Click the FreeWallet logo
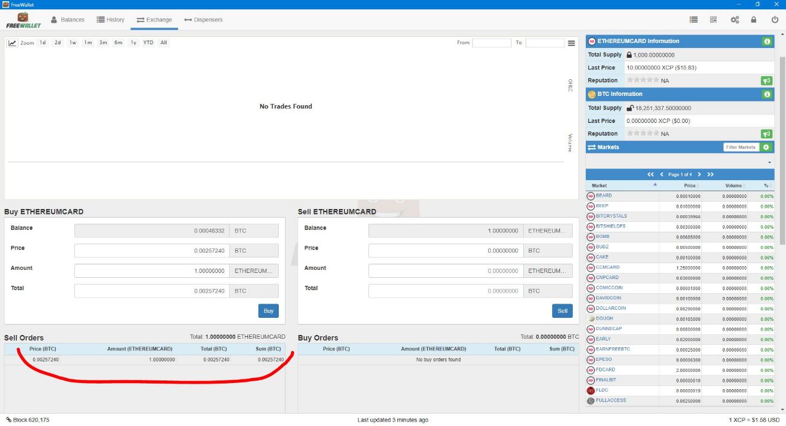 pyautogui.click(x=23, y=20)
